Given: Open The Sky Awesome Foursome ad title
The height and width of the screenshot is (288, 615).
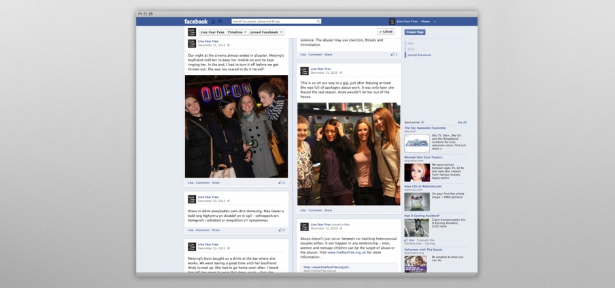Looking at the screenshot, I should pos(425,128).
